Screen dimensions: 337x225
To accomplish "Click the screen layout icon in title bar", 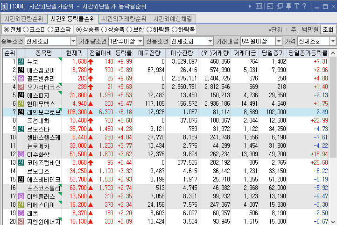I will tap(270, 6).
